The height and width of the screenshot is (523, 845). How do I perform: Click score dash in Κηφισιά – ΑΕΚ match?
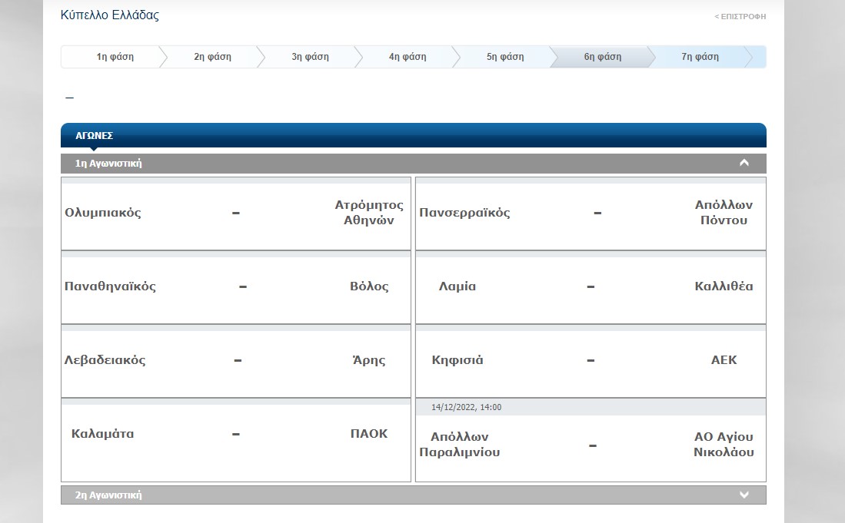[x=591, y=360]
